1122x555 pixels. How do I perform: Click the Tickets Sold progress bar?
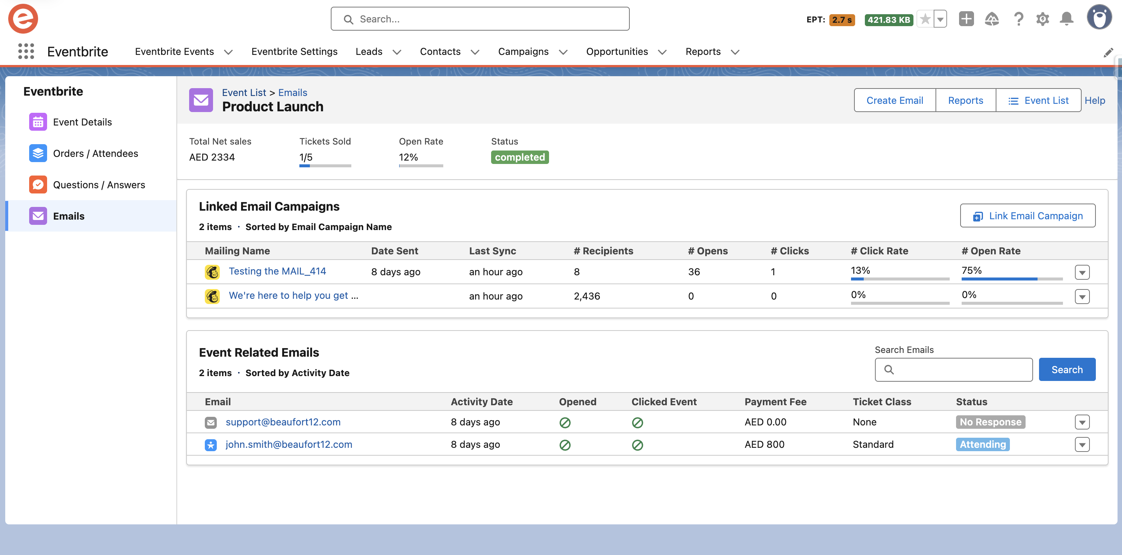325,166
